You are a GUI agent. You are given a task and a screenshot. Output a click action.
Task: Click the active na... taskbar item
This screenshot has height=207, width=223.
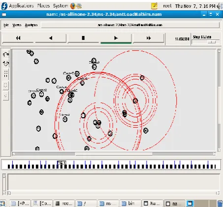coord(175,204)
